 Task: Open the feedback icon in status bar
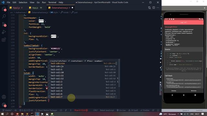point(153,110)
